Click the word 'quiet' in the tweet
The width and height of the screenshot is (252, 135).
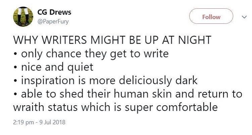click(x=80, y=67)
